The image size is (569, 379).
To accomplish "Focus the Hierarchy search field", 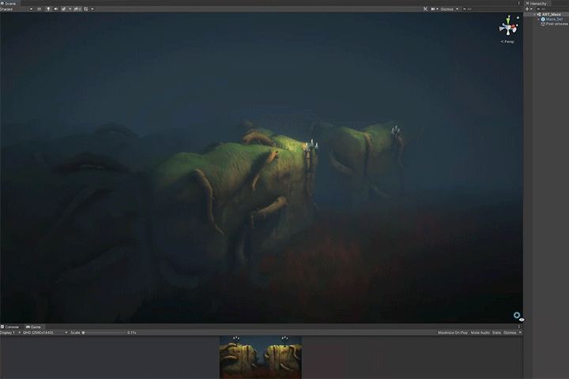I will coord(552,9).
